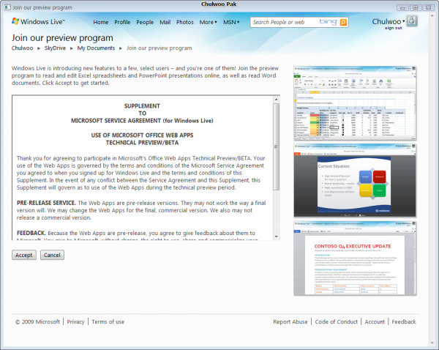Close the preview program window
The image size is (439, 350).
tap(428, 7)
